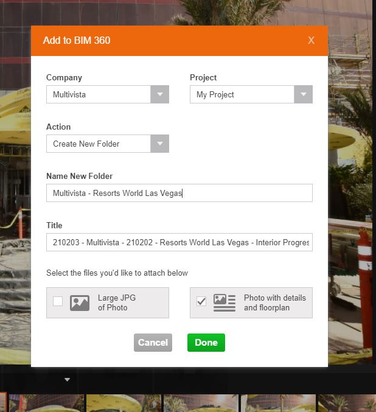The image size is (376, 412).
Task: Click the Company label text
Action: 64,77
